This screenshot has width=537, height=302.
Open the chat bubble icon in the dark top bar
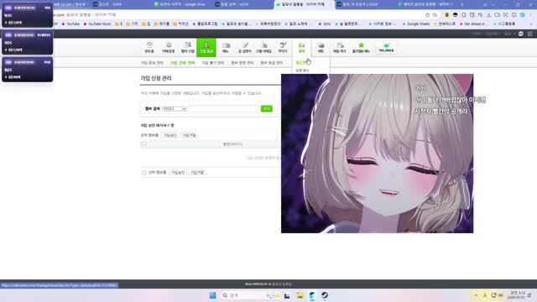click(x=521, y=34)
